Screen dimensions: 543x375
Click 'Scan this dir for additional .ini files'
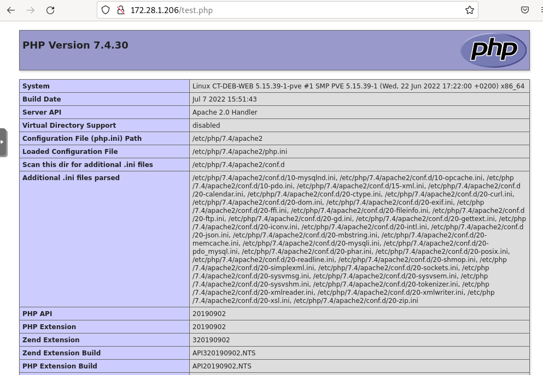click(x=87, y=165)
